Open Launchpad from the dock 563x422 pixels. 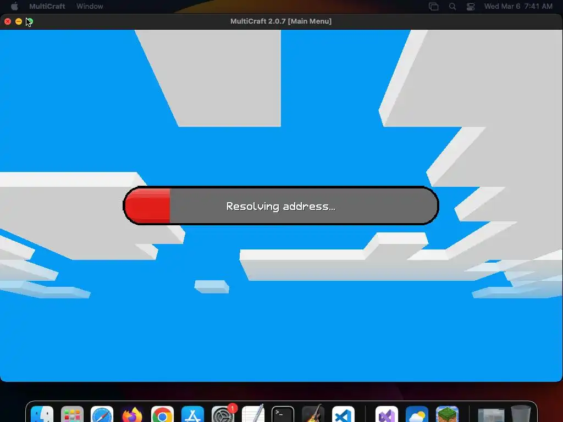coord(72,415)
